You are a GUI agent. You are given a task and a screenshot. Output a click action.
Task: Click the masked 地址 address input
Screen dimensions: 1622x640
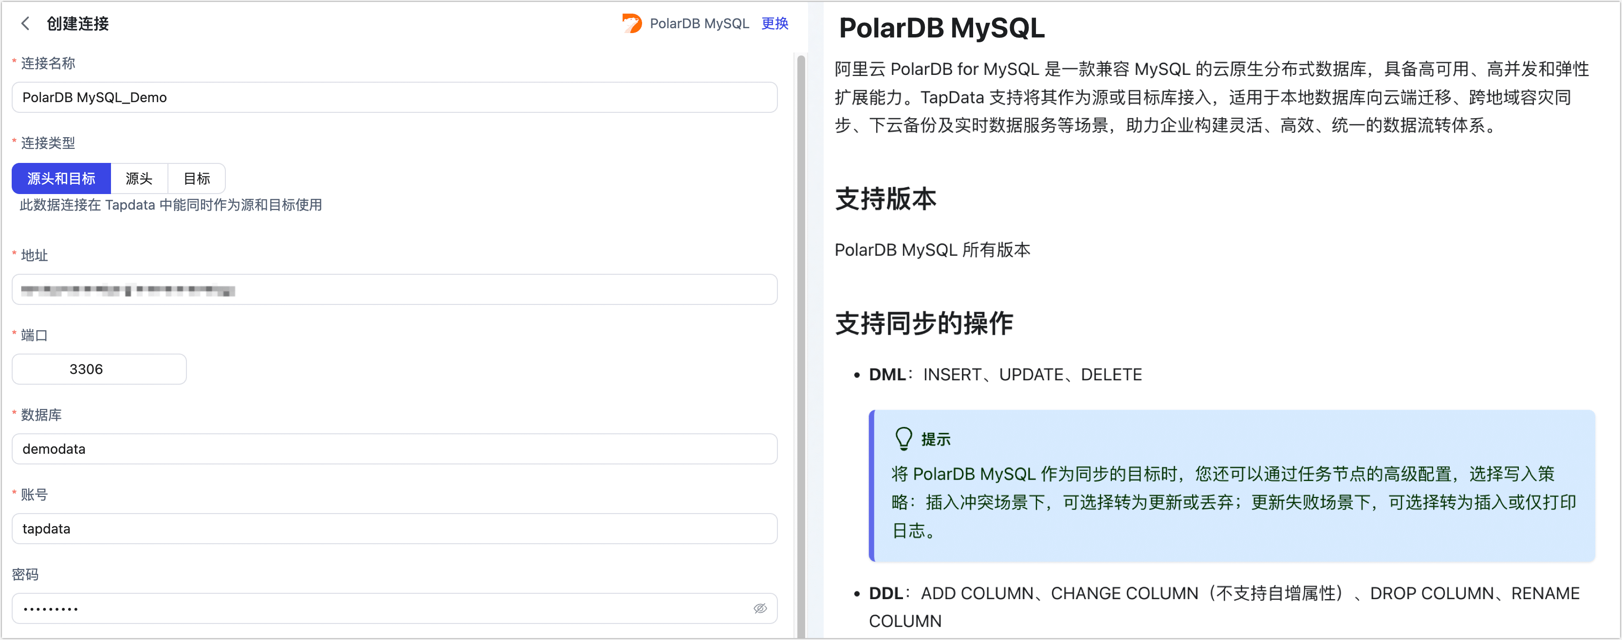pyautogui.click(x=394, y=289)
